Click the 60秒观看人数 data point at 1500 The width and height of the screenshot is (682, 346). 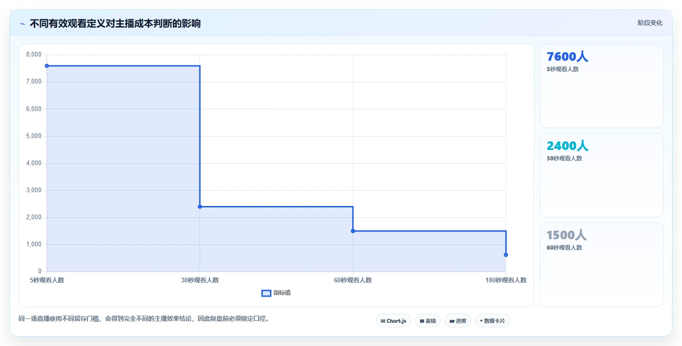353,231
